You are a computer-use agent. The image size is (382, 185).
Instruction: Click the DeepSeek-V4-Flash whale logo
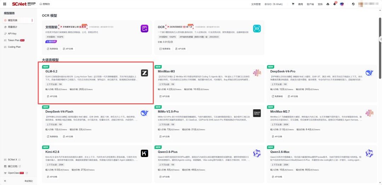[x=144, y=113]
